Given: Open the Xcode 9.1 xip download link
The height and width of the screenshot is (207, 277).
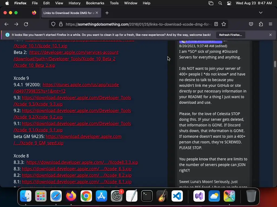Looking at the screenshot, I should [x=72, y=127].
